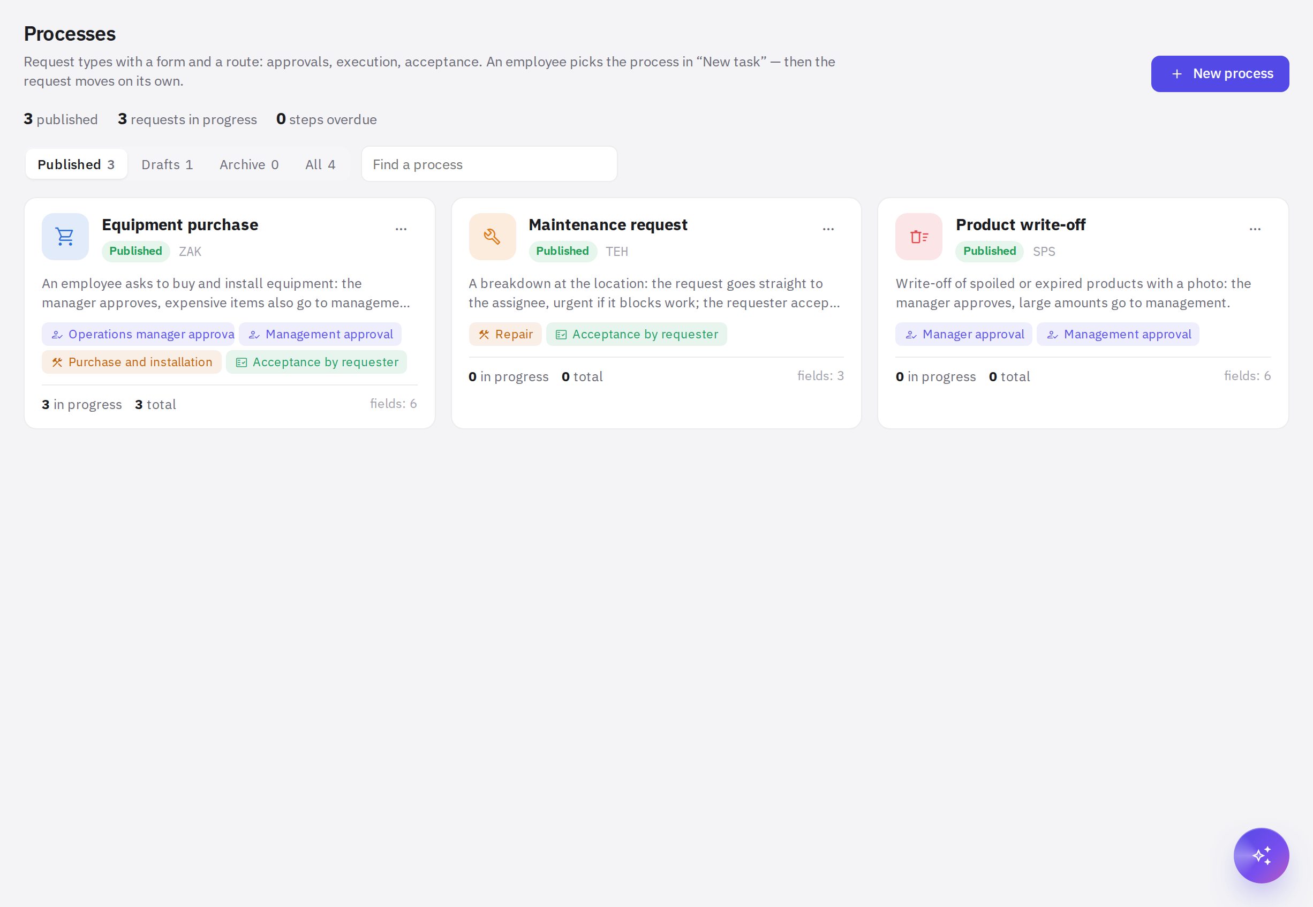The height and width of the screenshot is (907, 1313).
Task: Click the New process button
Action: tap(1220, 74)
